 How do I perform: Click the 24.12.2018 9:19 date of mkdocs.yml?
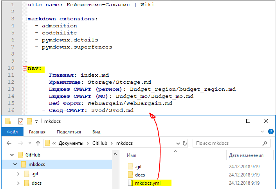tap(244, 183)
